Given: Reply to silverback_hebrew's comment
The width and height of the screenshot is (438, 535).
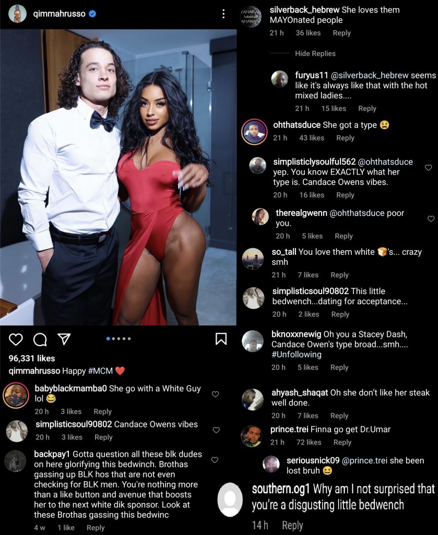Looking at the screenshot, I should click(x=341, y=33).
